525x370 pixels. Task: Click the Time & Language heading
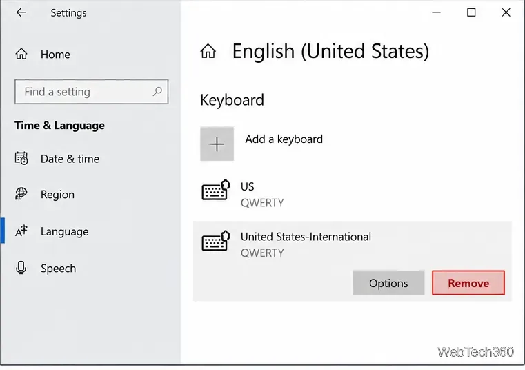[59, 126]
